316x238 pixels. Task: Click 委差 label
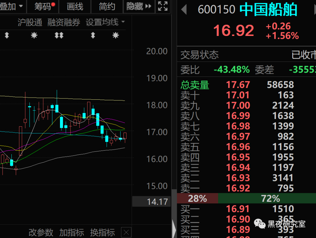(x=265, y=70)
